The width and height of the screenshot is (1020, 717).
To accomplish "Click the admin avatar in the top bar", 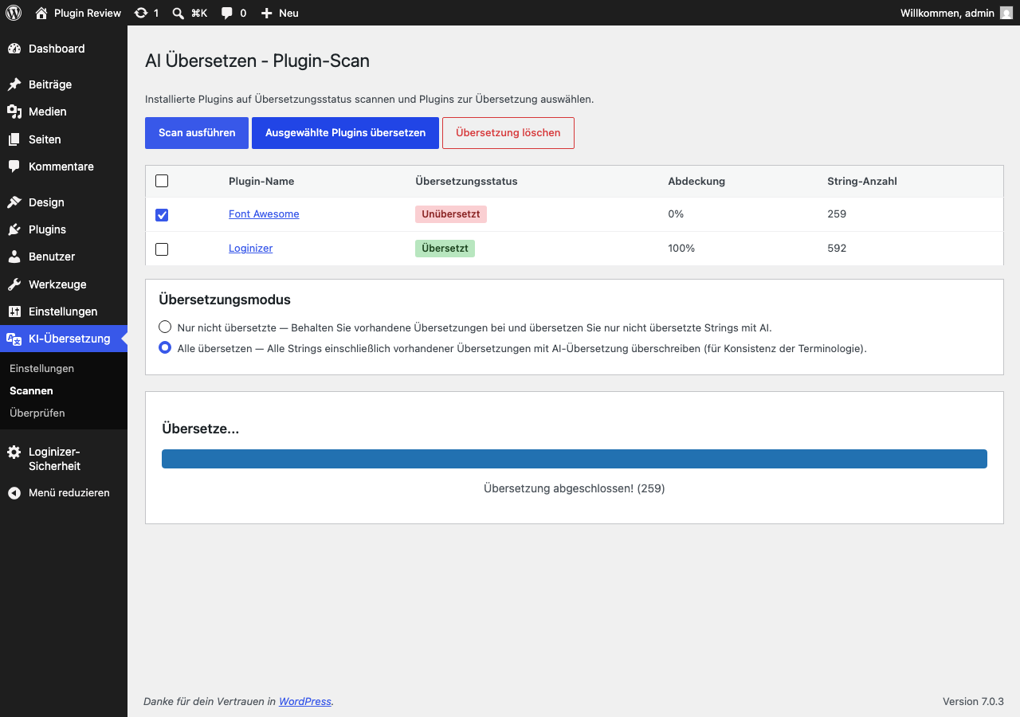I will (x=1006, y=13).
